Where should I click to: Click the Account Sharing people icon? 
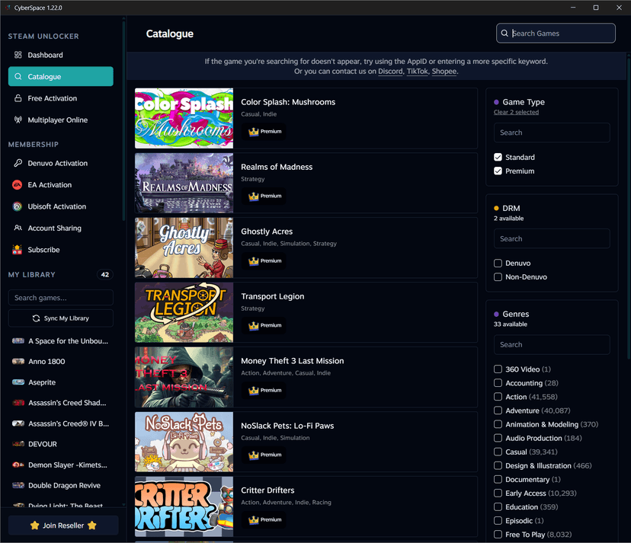(x=18, y=228)
